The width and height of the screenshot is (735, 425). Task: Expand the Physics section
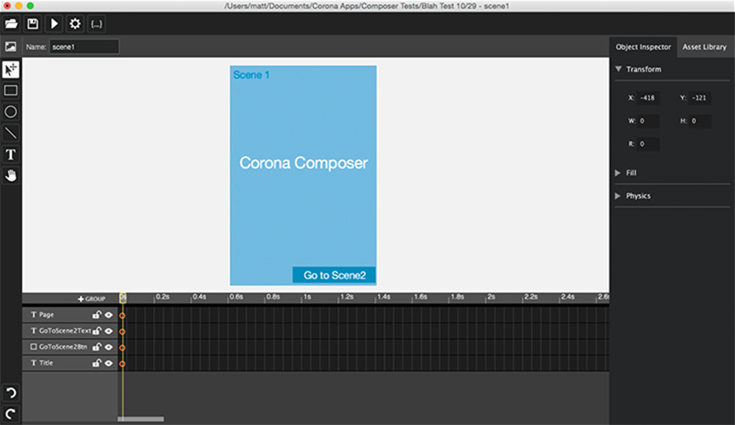618,196
